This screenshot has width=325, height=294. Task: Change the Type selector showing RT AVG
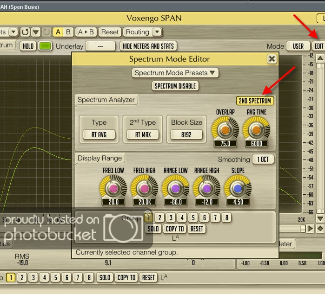[99, 134]
